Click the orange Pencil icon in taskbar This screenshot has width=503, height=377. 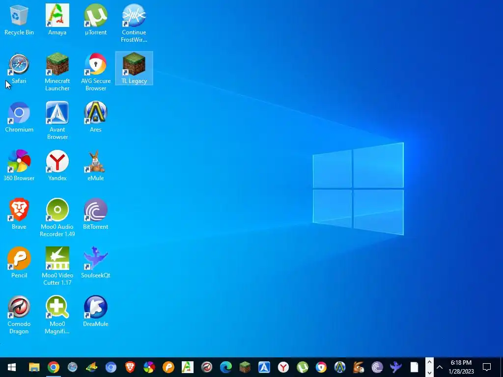coord(168,367)
